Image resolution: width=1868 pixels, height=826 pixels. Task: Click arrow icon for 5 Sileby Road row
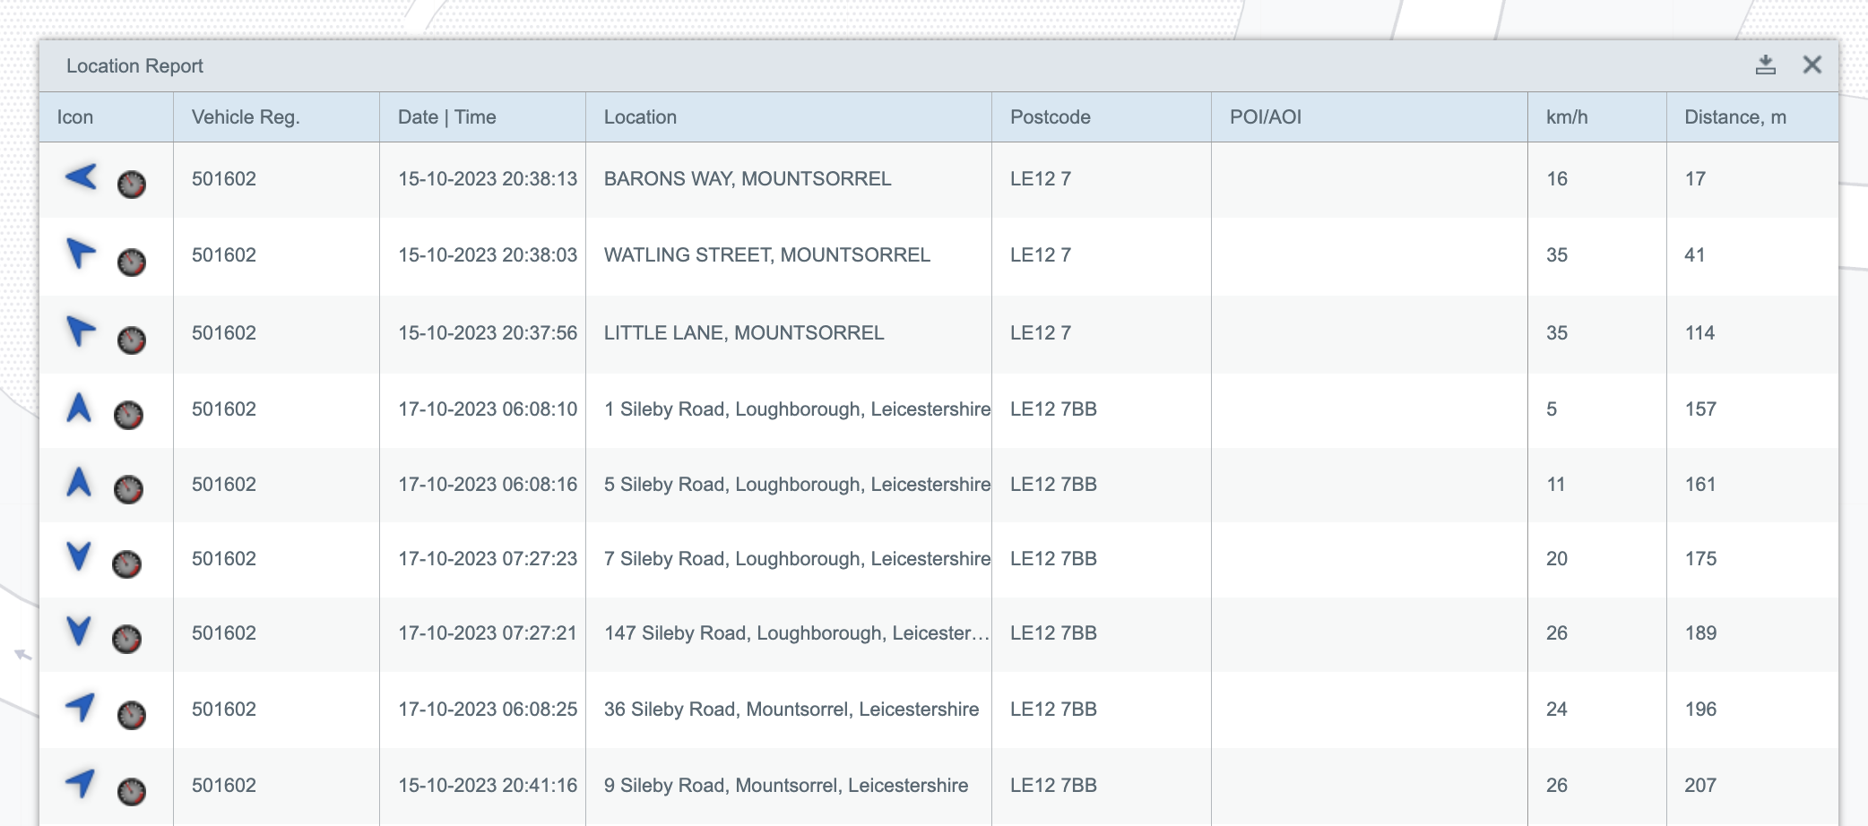pos(79,483)
